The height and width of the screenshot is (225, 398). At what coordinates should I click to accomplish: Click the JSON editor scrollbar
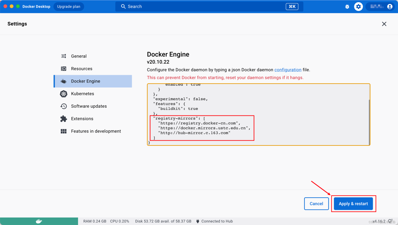pyautogui.click(x=369, y=122)
